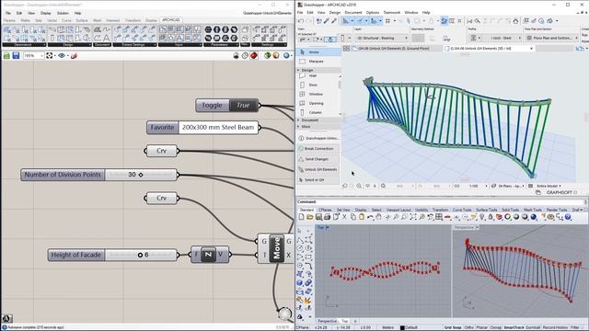Toggle Rhino Planar in status bar
Viewport: 589px width, 331px height.
(x=481, y=327)
